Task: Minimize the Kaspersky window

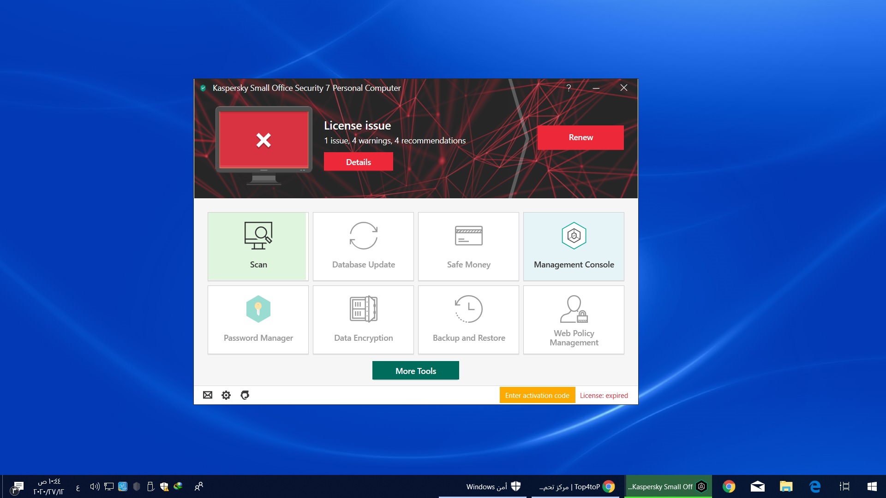Action: coord(596,88)
